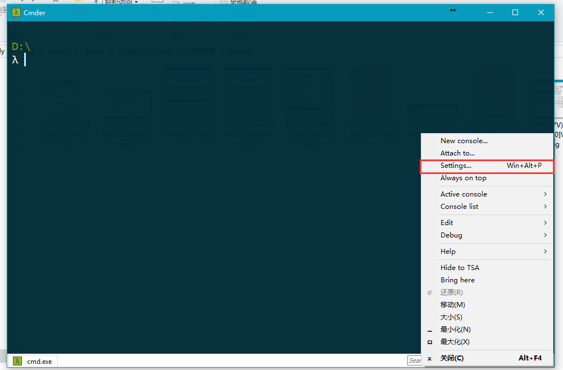Choose 最小化(N) minimize menu entry
Viewport: 563px width, 370px height.
[487, 330]
